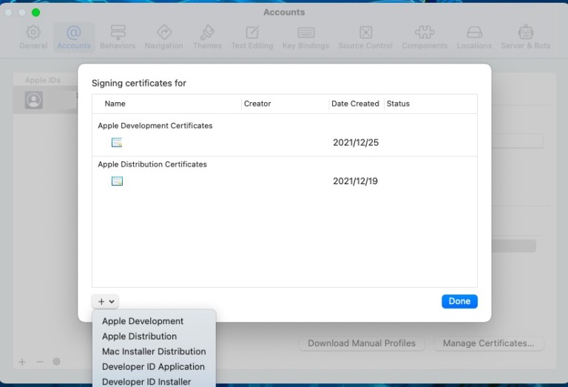The height and width of the screenshot is (387, 568).
Task: Select Mac Installer Distribution option
Action: (154, 351)
